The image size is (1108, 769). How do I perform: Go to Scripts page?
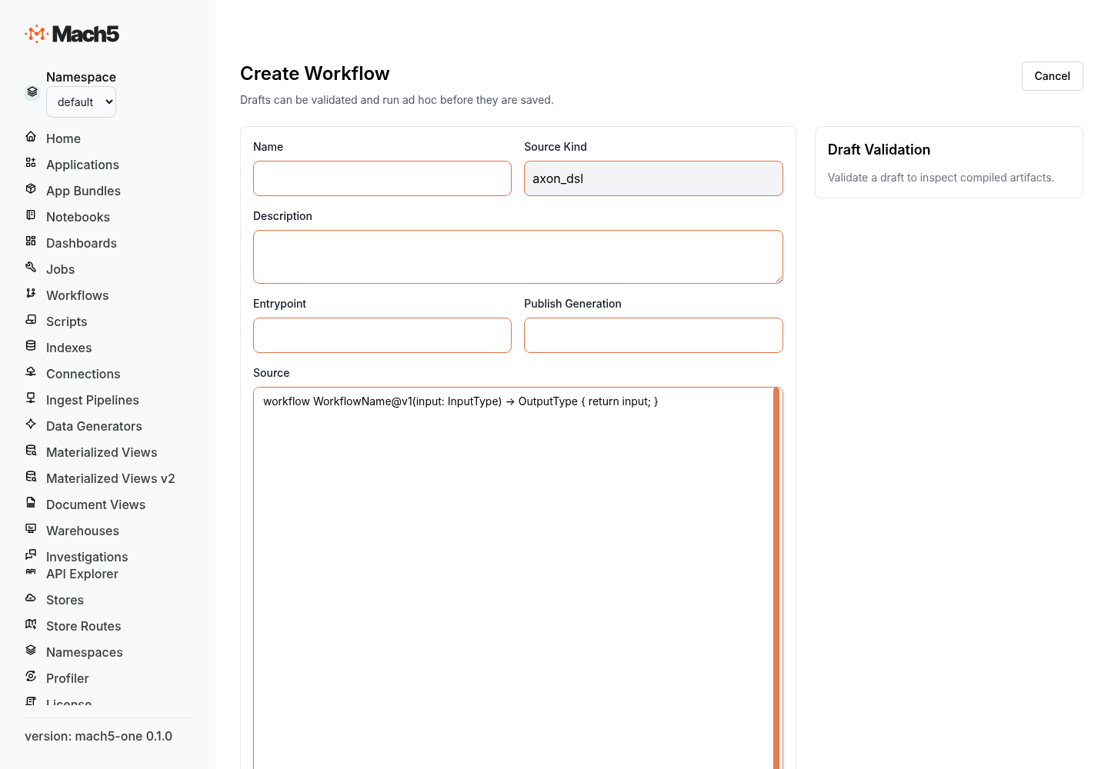tap(66, 321)
